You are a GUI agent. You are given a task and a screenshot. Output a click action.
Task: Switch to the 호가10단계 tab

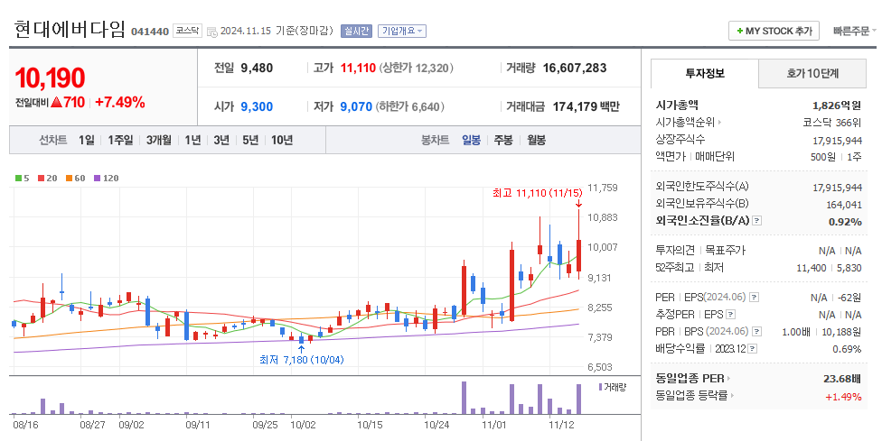point(812,74)
